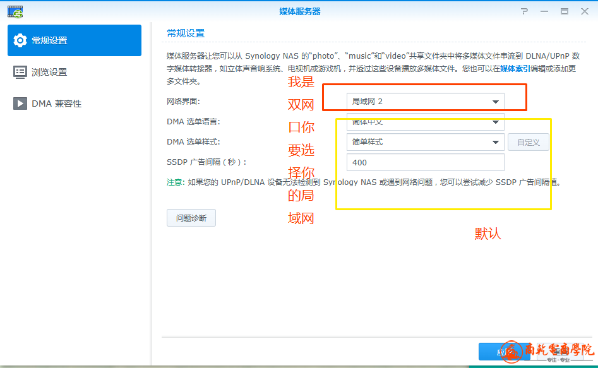Click the gear icon beside 常规设置
598x368 pixels.
[x=20, y=40]
